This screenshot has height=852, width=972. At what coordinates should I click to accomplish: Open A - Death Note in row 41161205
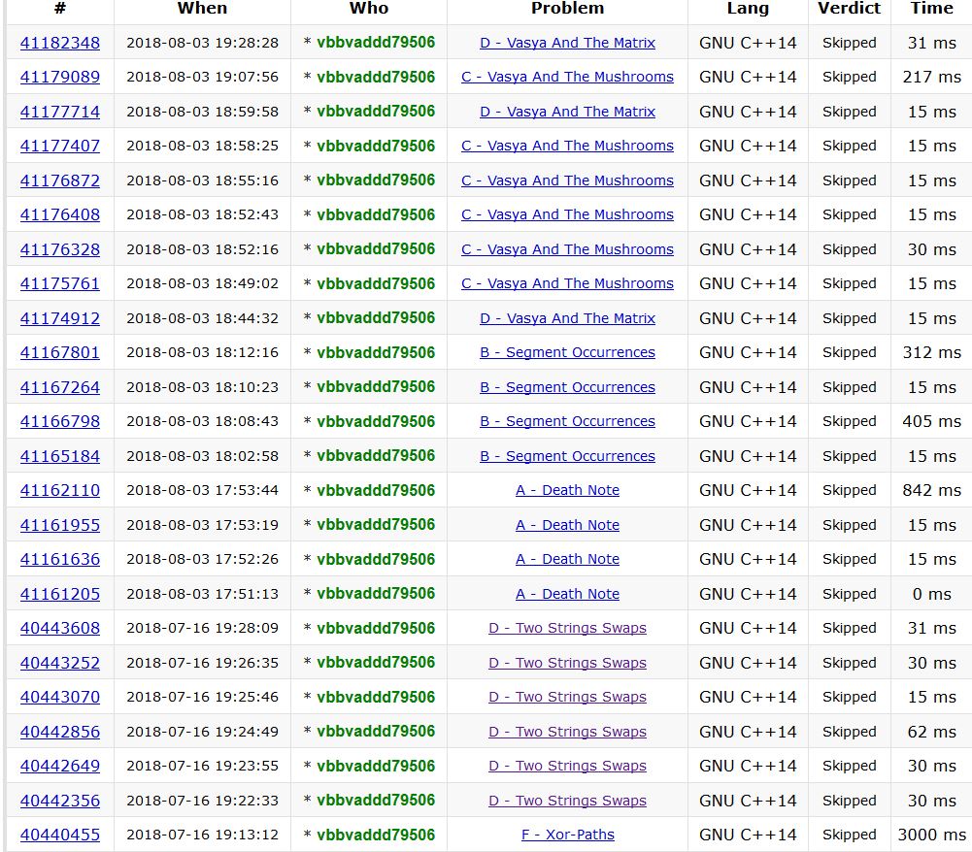click(x=567, y=594)
